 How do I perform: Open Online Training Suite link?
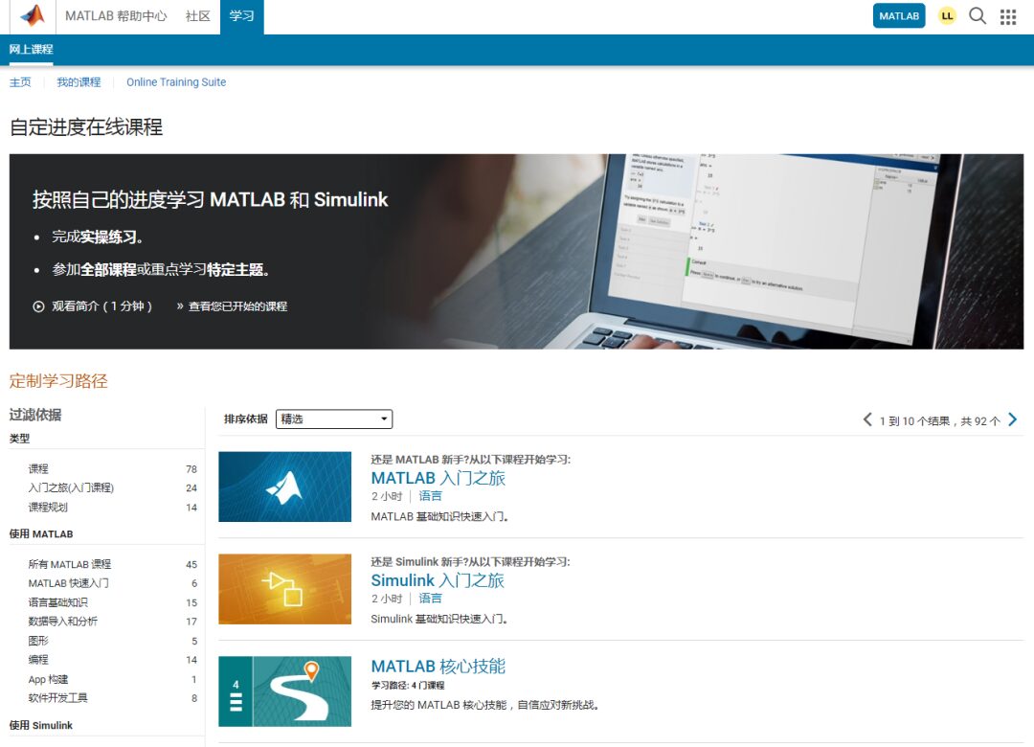[x=176, y=81]
